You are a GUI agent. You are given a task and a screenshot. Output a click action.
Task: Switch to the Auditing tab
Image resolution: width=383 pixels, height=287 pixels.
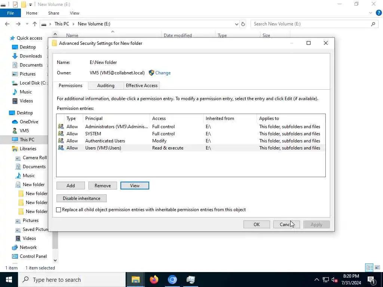106,86
